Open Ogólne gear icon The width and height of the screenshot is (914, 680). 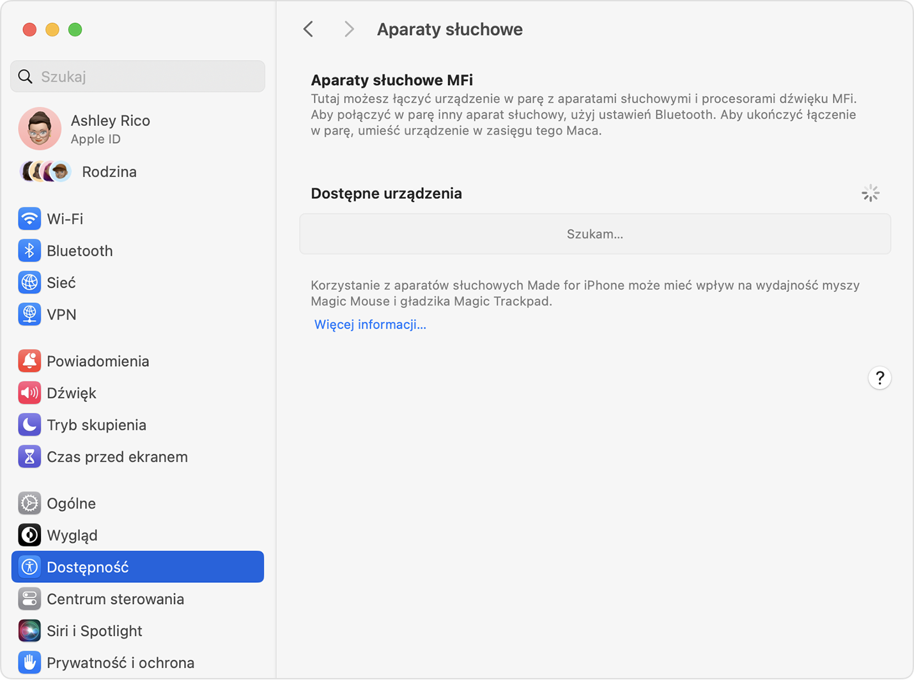pos(29,504)
